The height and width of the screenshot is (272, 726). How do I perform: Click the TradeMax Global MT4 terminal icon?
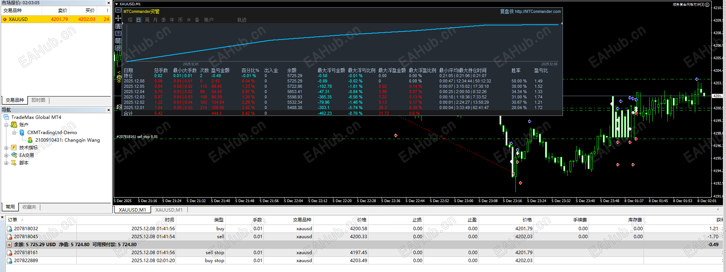pyautogui.click(x=6, y=117)
